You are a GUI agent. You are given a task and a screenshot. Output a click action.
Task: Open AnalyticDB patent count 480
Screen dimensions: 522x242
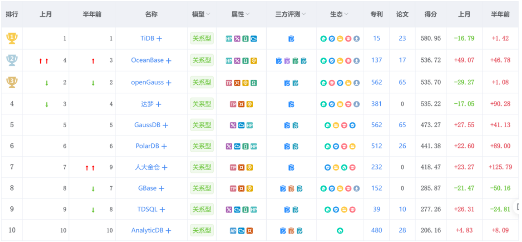(376, 230)
